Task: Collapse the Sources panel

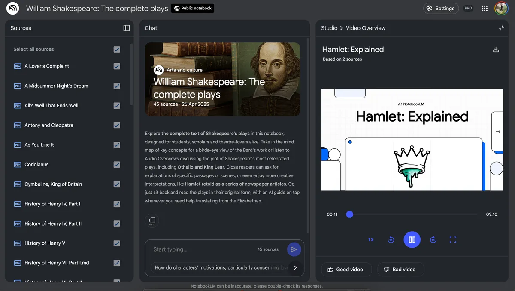Action: (127, 28)
